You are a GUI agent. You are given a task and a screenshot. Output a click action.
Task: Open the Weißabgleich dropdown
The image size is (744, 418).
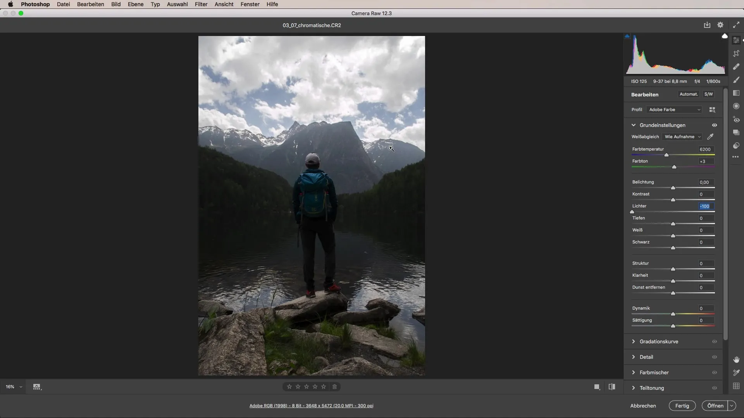(x=682, y=137)
